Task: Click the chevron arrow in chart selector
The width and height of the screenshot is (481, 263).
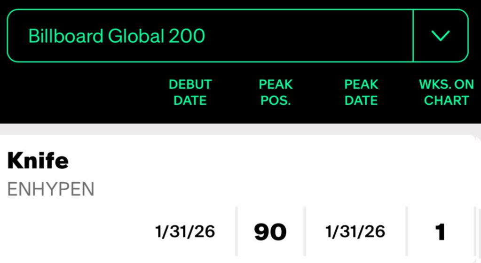Action: click(x=441, y=36)
